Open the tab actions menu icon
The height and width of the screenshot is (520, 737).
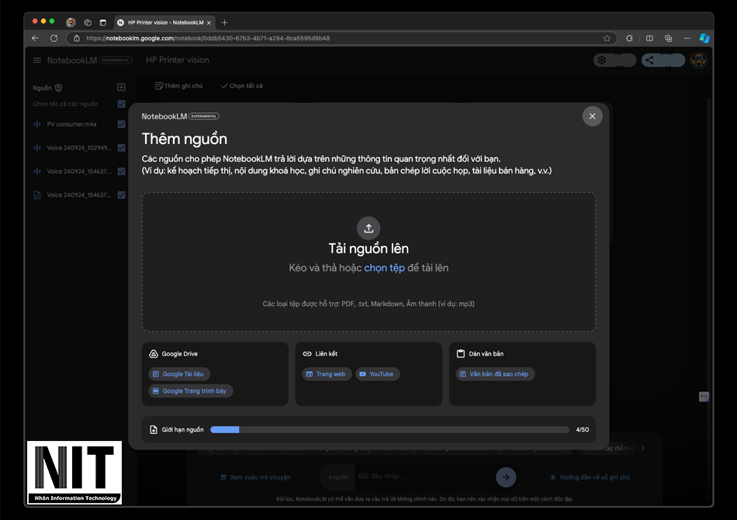pyautogui.click(x=103, y=22)
